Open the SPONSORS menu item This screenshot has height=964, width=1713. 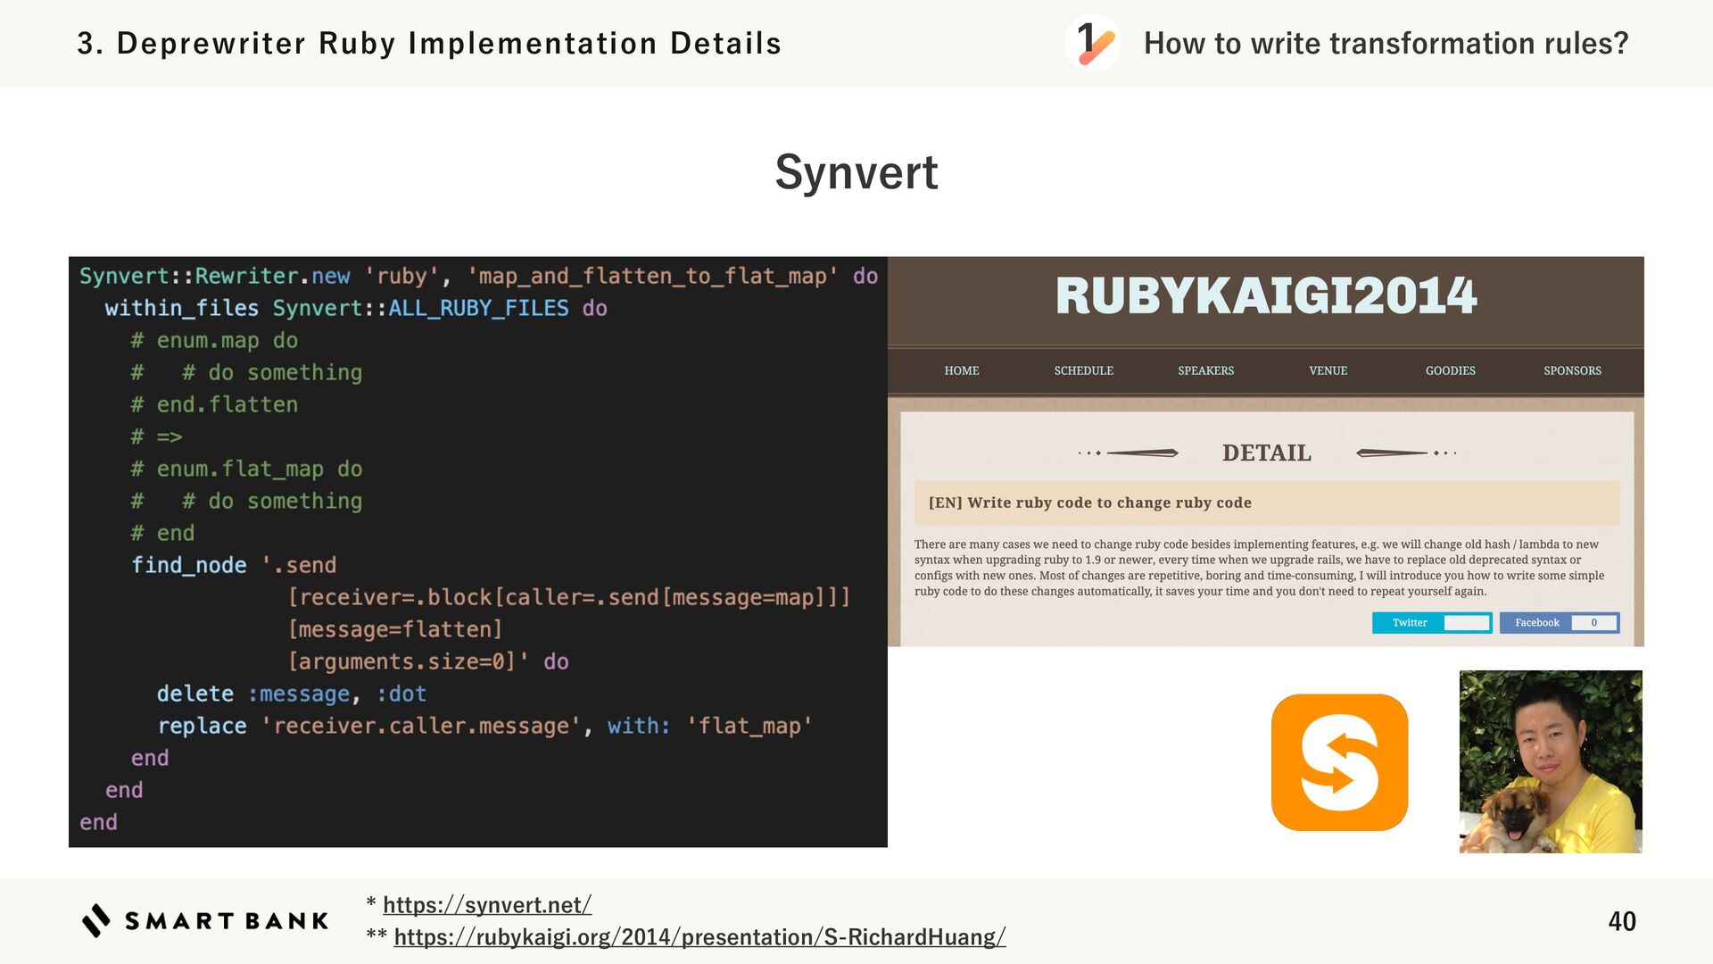coord(1572,370)
